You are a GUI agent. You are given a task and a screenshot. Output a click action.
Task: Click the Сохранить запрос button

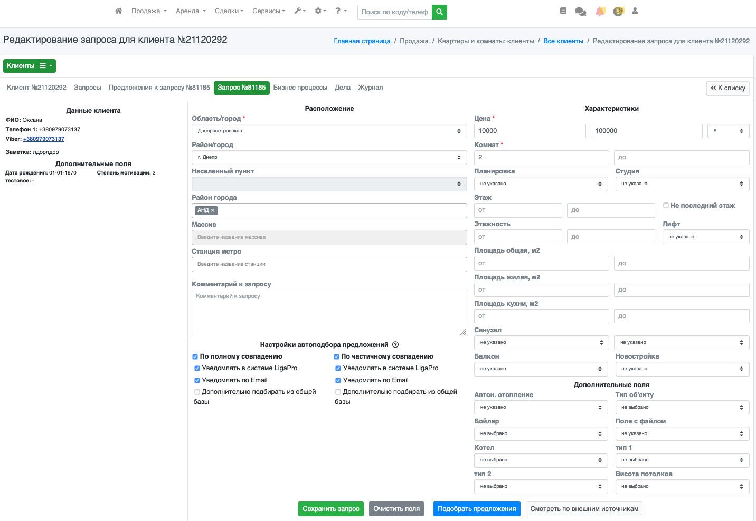coord(330,509)
